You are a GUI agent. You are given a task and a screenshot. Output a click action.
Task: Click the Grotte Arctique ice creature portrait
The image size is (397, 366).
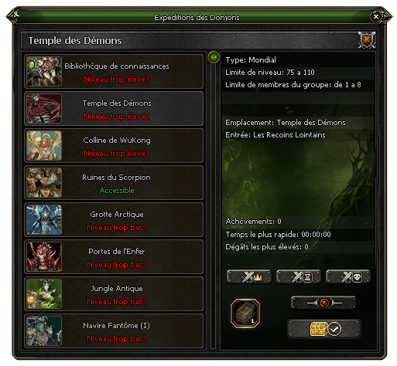tap(44, 219)
